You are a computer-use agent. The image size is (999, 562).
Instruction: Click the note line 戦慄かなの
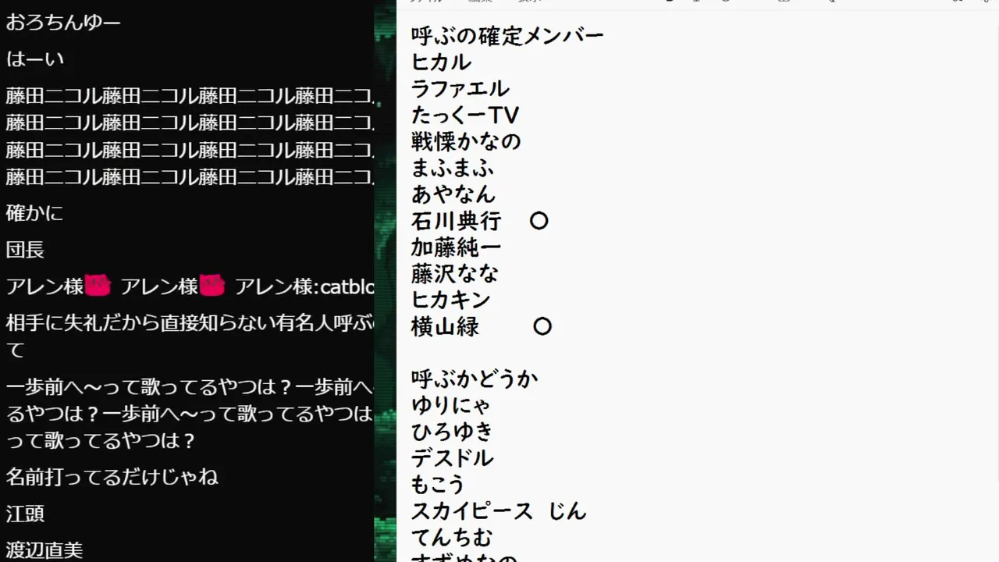click(x=466, y=141)
